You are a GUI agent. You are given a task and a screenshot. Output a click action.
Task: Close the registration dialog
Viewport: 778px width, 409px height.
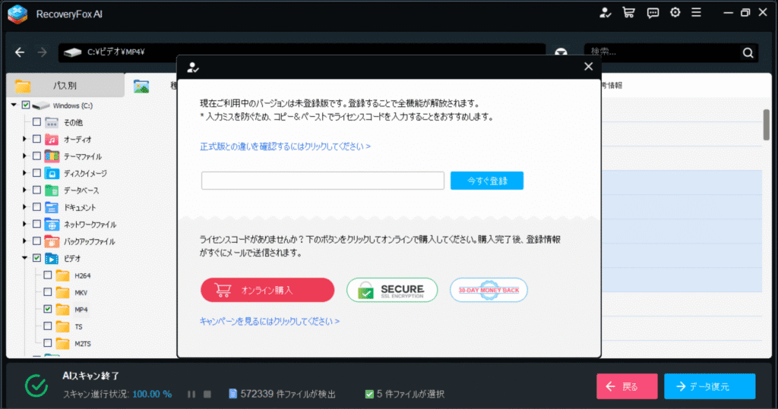click(589, 67)
